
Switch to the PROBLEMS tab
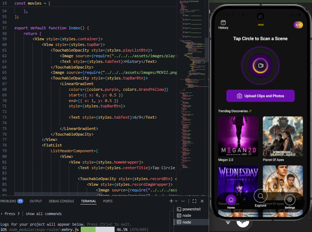click(8, 201)
